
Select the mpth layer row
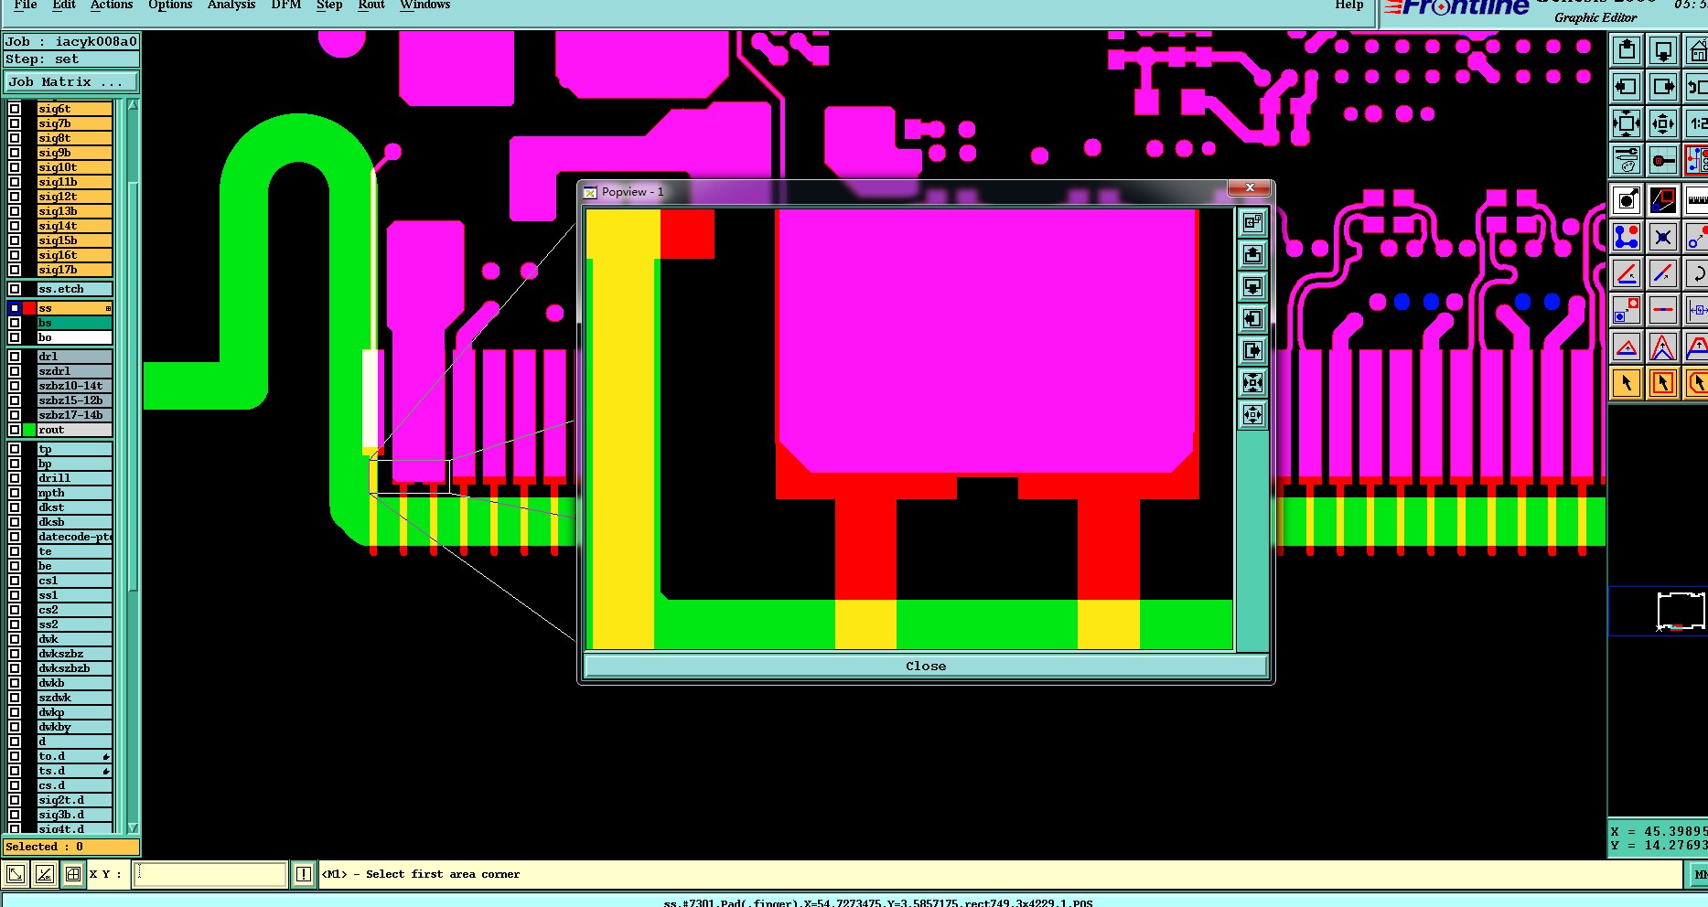tap(74, 493)
